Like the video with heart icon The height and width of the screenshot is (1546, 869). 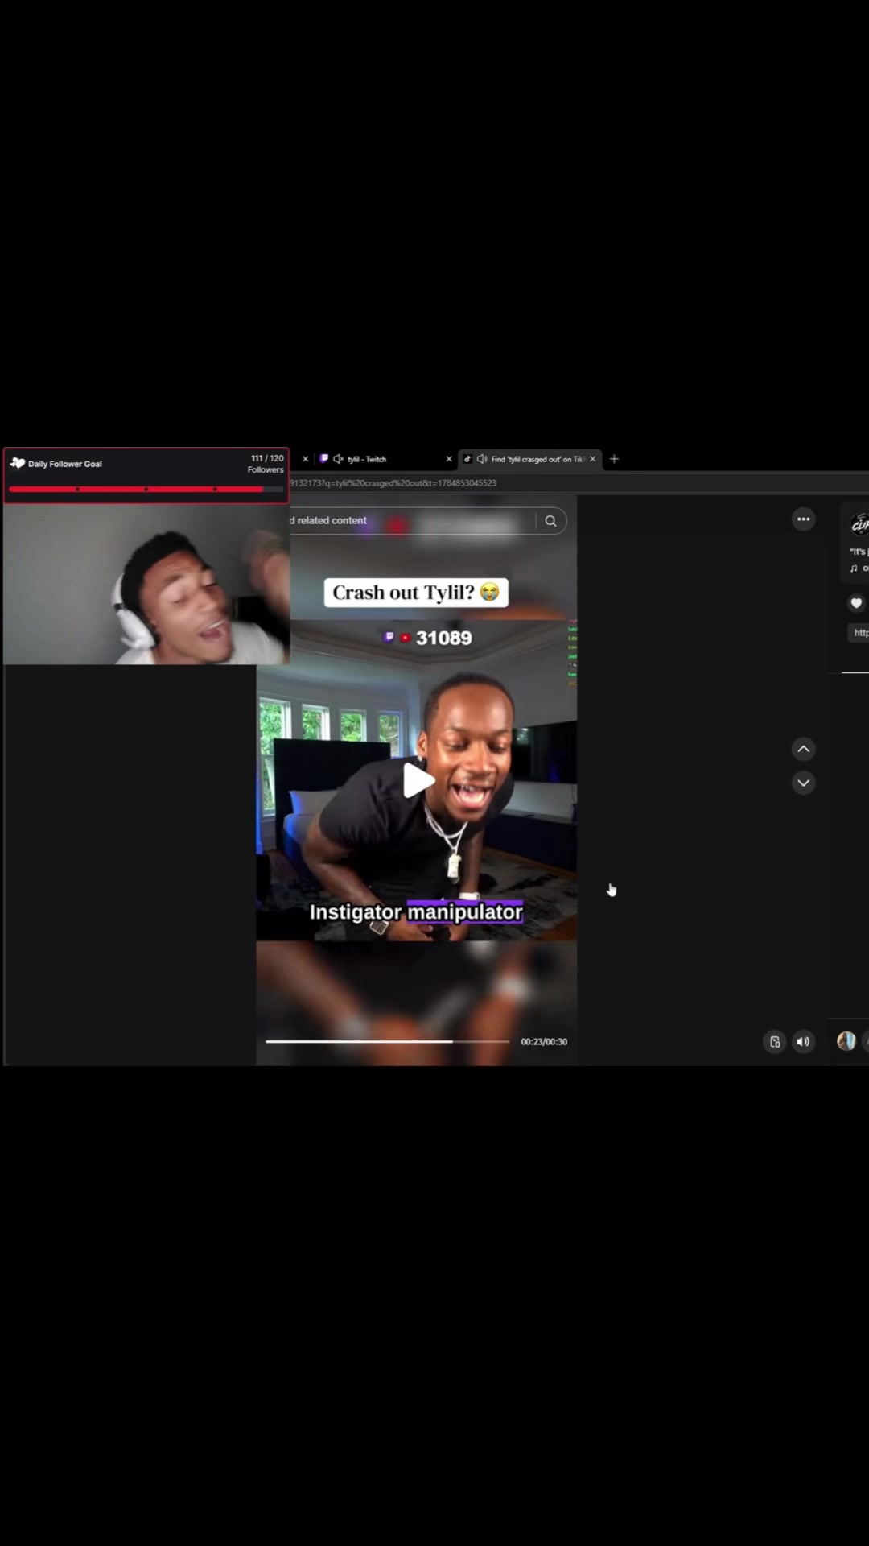[856, 602]
